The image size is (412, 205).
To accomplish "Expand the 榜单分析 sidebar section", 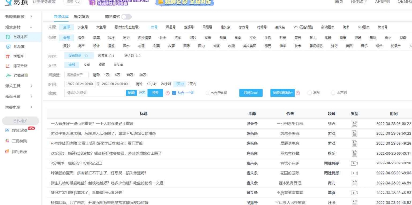I will click(x=32, y=97).
